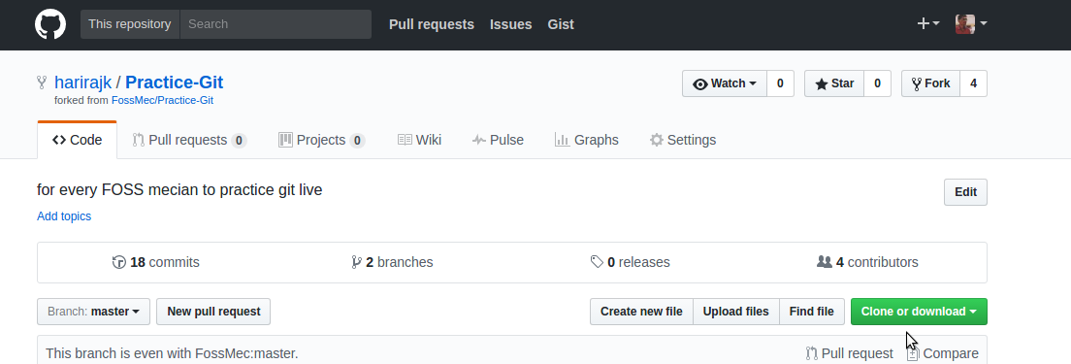
Task: Open Pull requests in top navigation
Action: point(432,24)
